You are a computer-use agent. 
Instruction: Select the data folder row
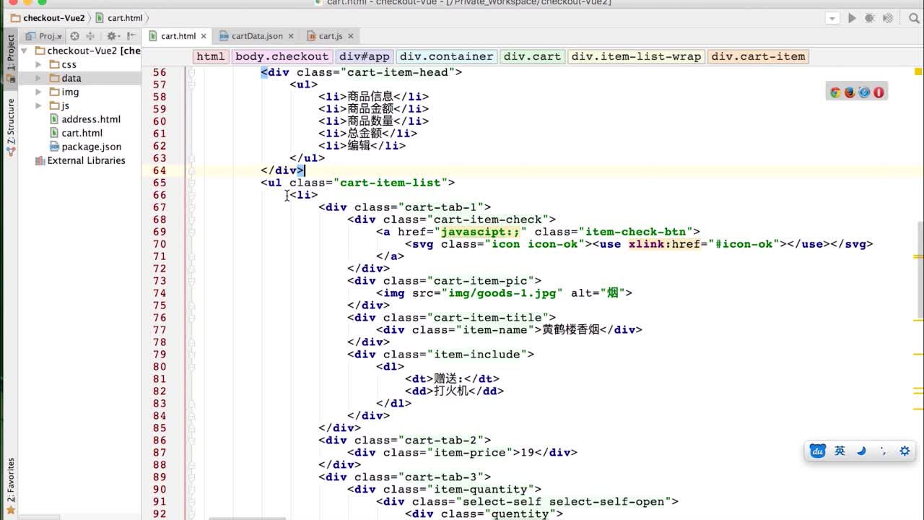click(79, 78)
